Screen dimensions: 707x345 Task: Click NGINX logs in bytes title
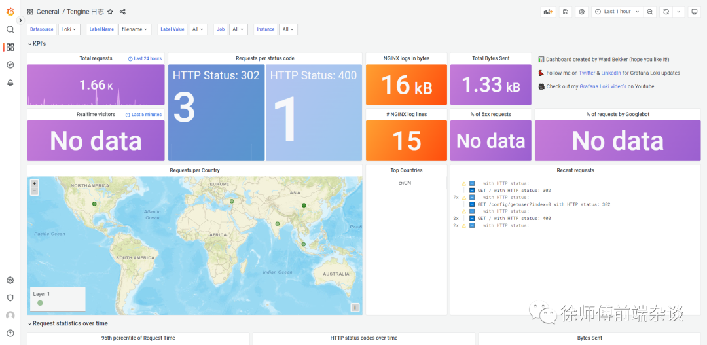[407, 58]
